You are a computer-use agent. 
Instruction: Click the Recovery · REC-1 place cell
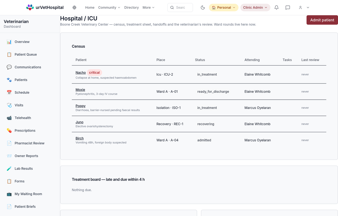tap(170, 124)
